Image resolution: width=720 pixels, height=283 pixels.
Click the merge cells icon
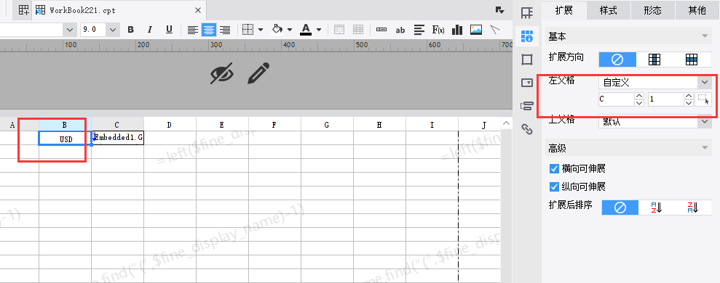click(339, 30)
